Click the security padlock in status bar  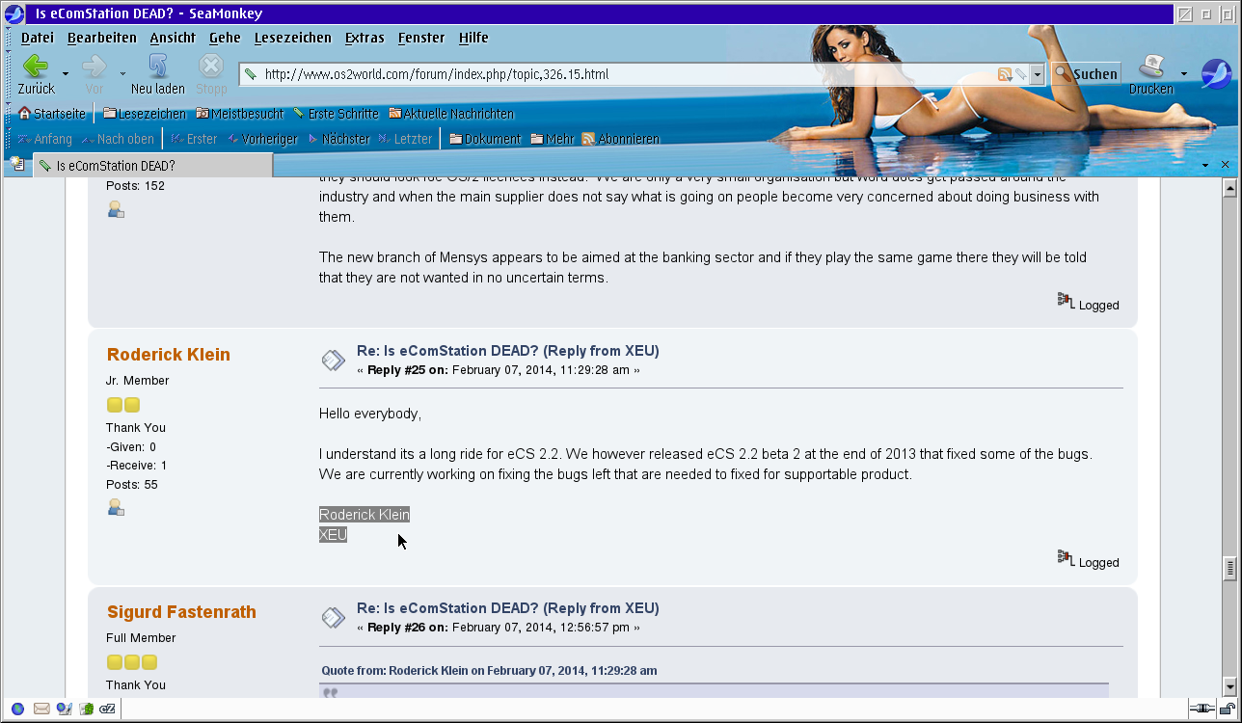pyautogui.click(x=1227, y=710)
